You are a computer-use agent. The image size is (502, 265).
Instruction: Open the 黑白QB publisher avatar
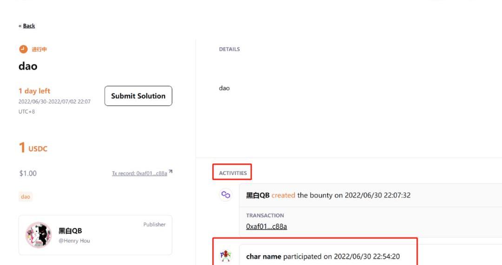[39, 235]
